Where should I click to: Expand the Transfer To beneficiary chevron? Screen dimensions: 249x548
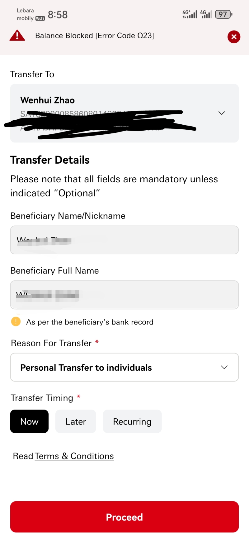(222, 113)
